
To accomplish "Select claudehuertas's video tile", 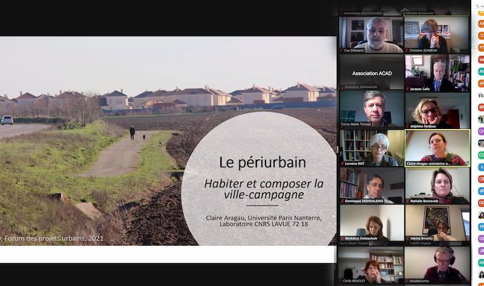I will 437,265.
